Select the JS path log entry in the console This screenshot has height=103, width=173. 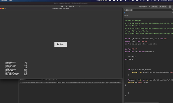point(70,82)
